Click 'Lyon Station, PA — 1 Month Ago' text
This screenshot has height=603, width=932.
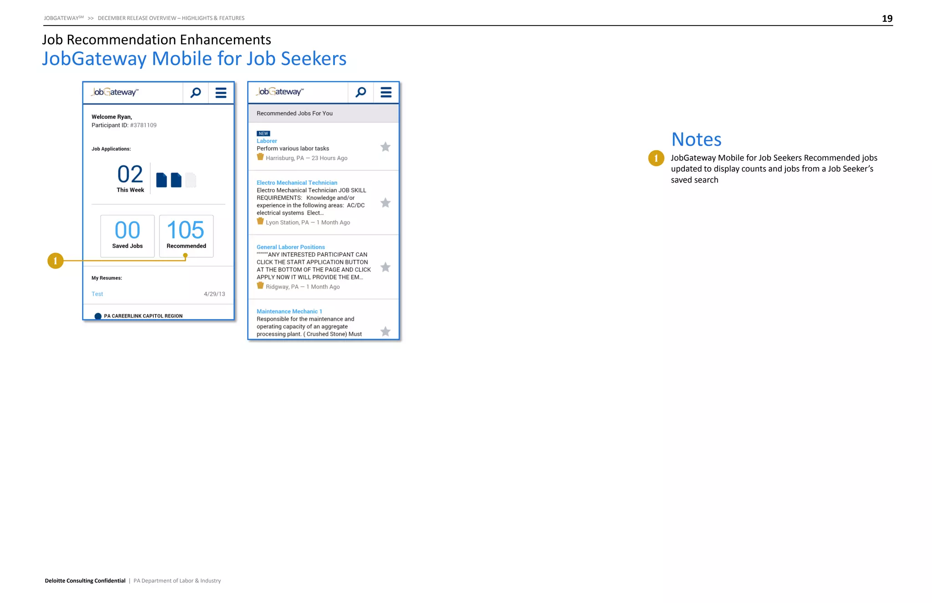(x=308, y=223)
